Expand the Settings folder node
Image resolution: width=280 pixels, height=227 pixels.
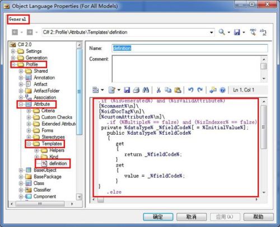coord(13,51)
